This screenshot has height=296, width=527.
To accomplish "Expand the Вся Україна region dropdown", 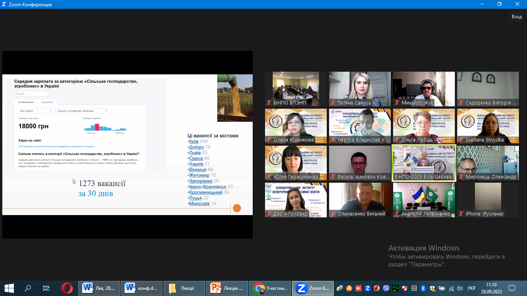I will click(35, 111).
